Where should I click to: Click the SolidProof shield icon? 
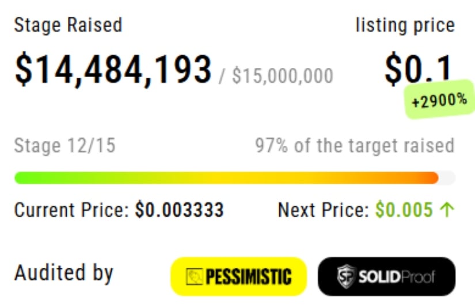coord(346,276)
